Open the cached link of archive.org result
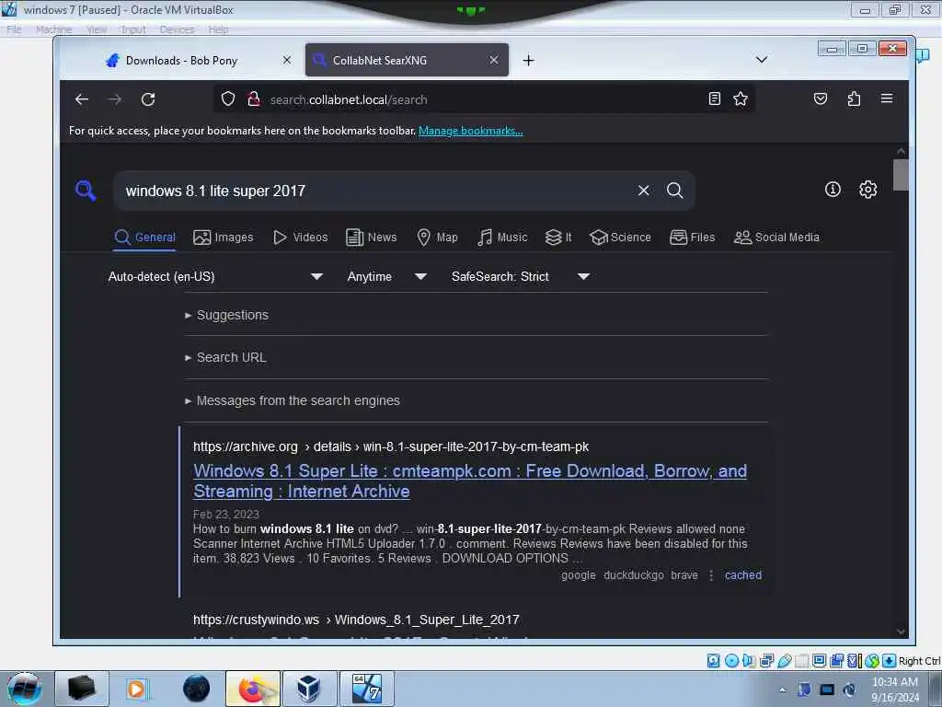Viewport: 942px width, 707px height. [742, 575]
